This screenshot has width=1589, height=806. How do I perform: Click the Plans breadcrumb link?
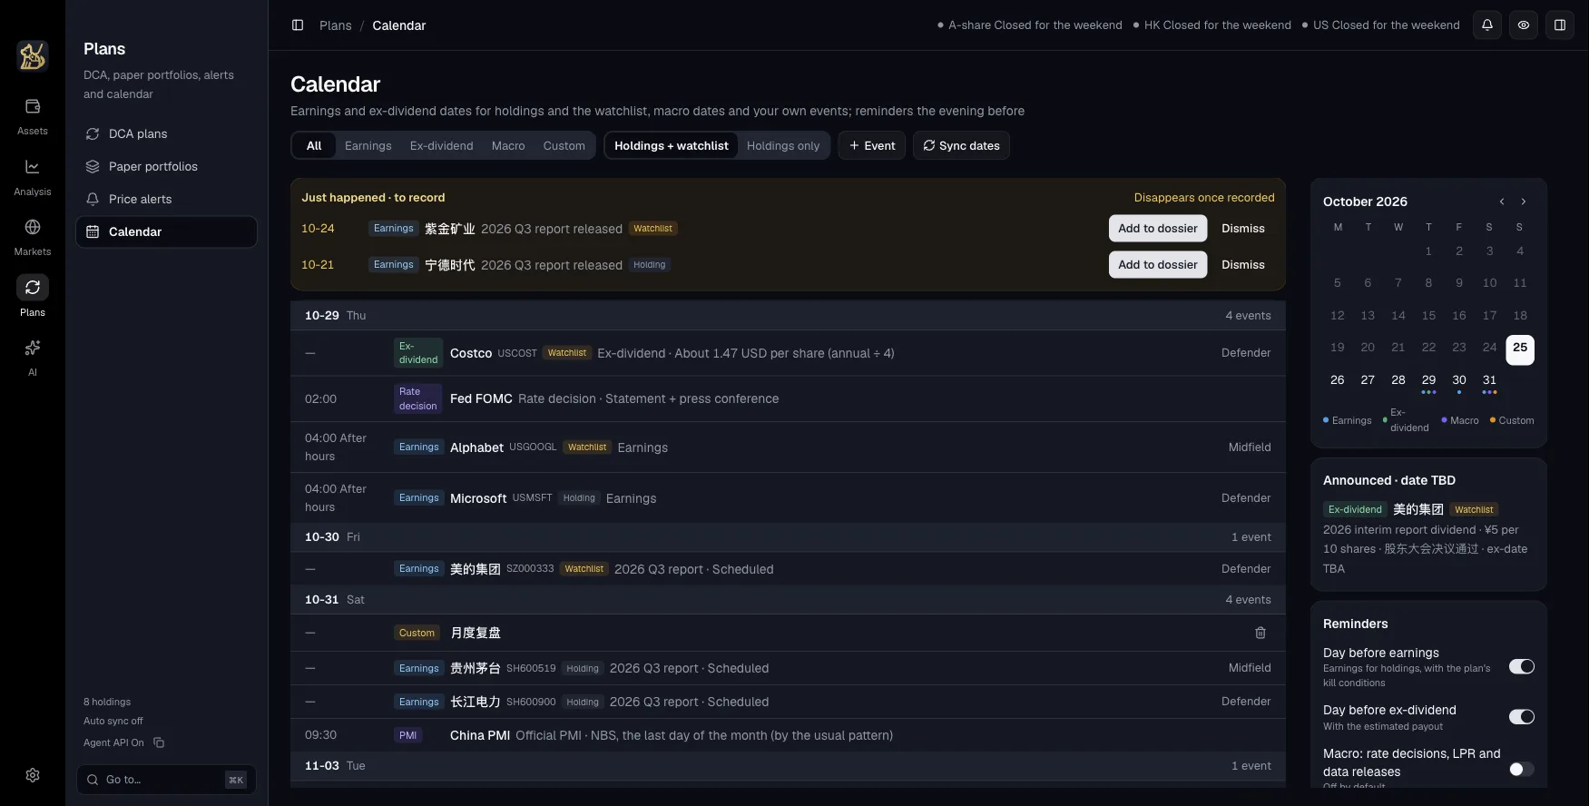336,25
